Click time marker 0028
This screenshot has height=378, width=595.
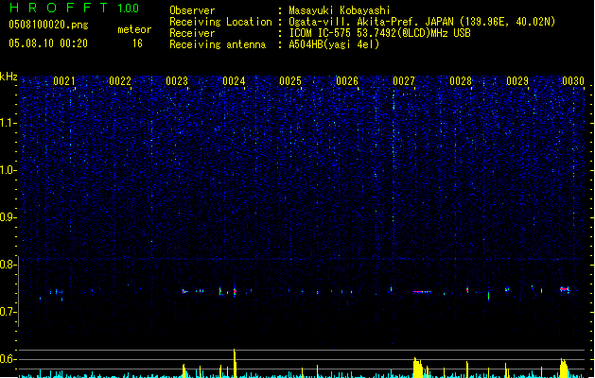point(461,81)
